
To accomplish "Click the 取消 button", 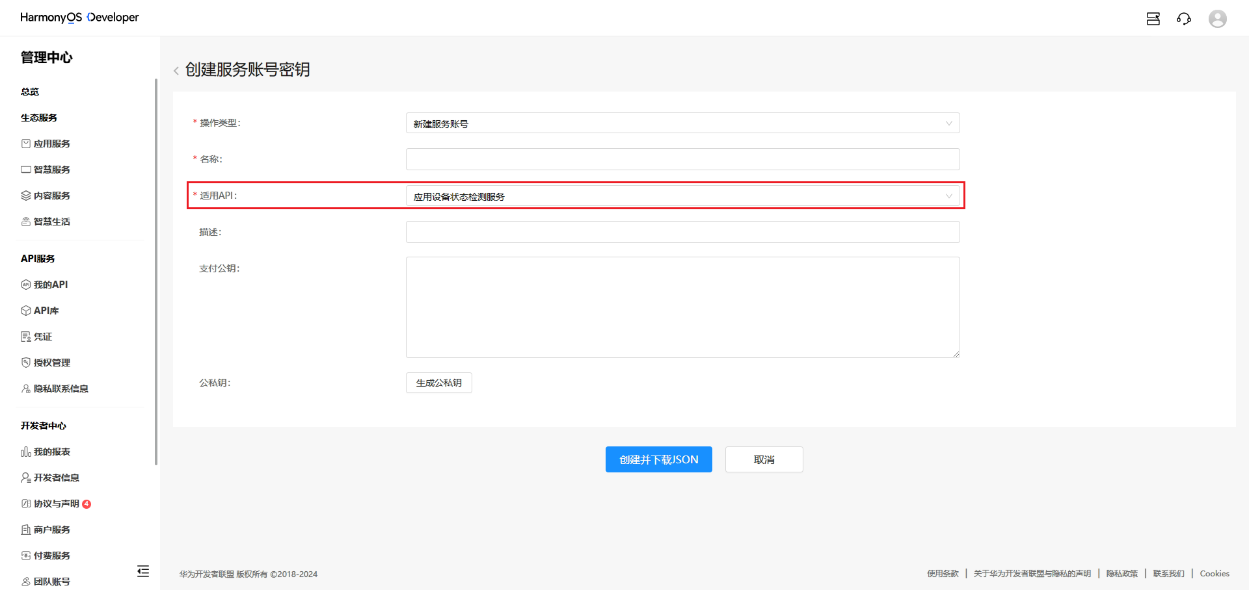I will (x=764, y=459).
